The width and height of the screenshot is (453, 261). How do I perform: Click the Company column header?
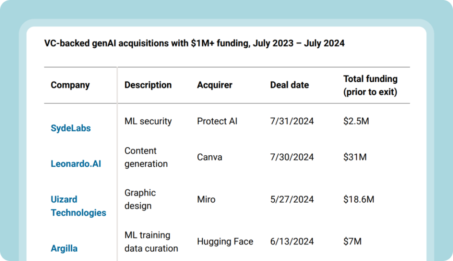coord(70,85)
